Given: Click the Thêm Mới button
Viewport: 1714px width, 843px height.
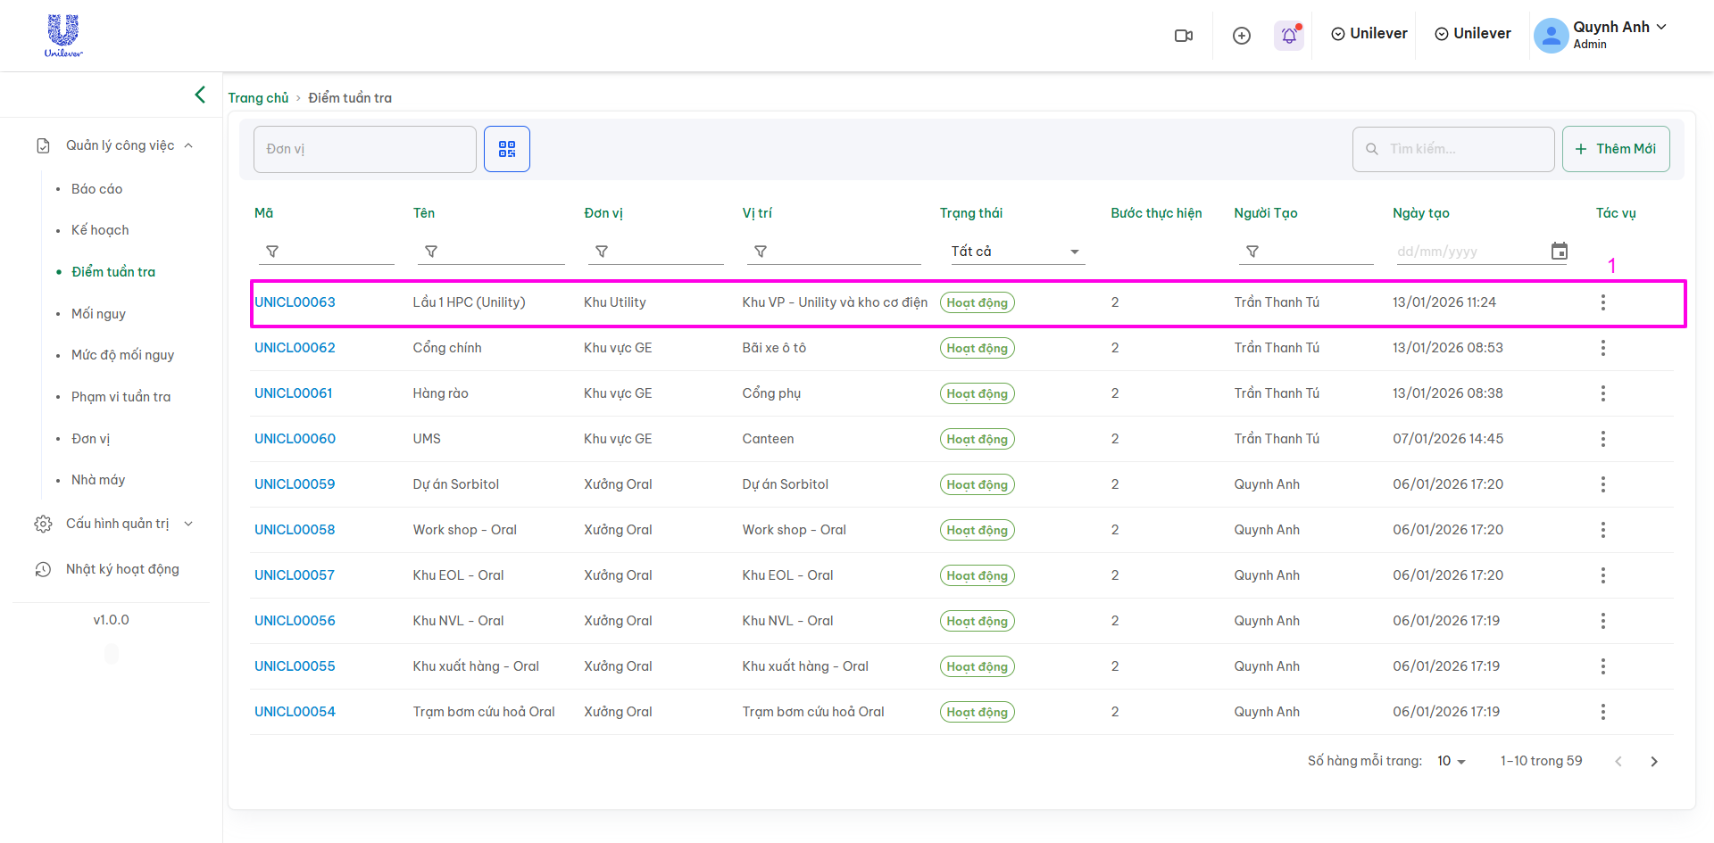Looking at the screenshot, I should point(1615,149).
